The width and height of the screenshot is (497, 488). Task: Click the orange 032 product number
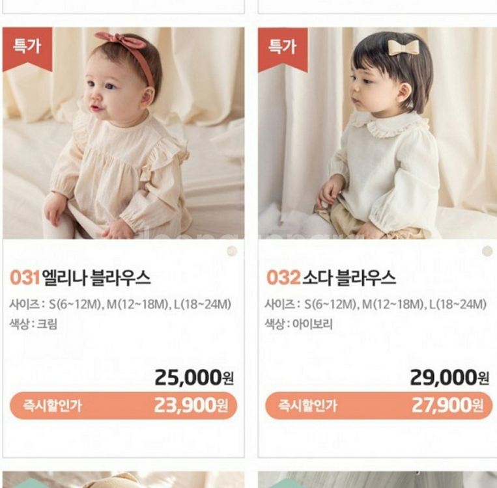pyautogui.click(x=283, y=278)
